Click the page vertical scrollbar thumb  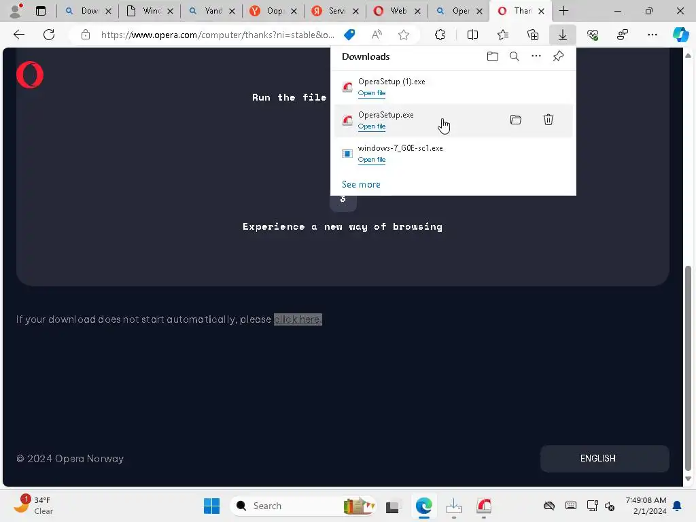[688, 368]
